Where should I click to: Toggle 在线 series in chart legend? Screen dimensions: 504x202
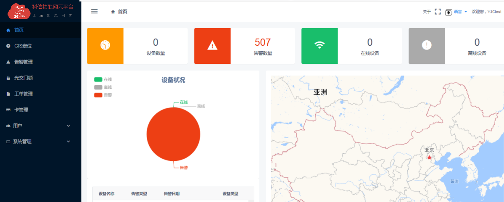coord(103,79)
